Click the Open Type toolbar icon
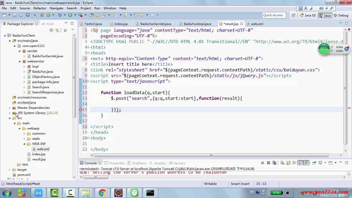This screenshot has height=198, width=352. [92, 15]
